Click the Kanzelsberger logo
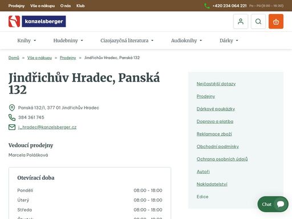 coord(37,21)
